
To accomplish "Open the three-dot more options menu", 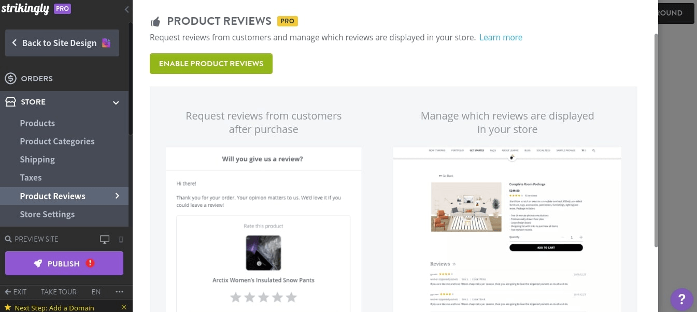I will tap(120, 292).
